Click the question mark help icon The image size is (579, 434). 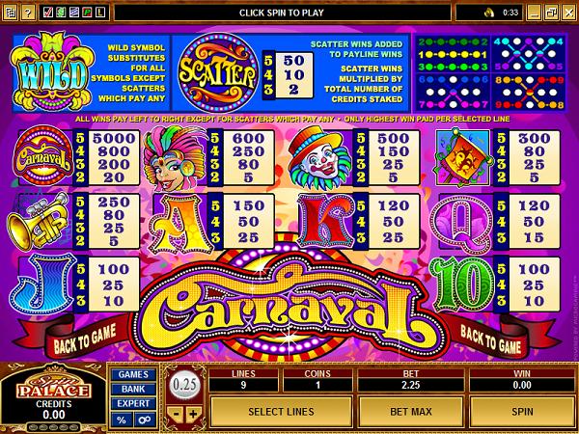28,13
